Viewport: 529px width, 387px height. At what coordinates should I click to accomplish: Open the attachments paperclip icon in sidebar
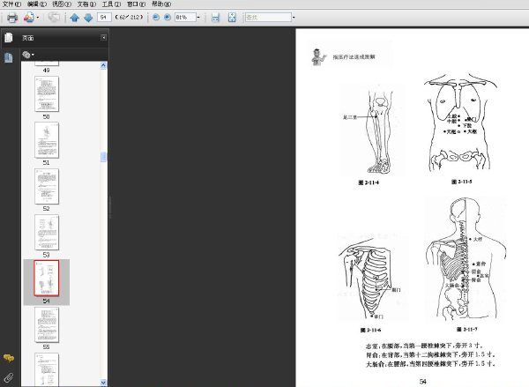(9, 377)
